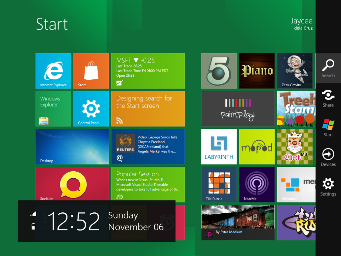Select the Start heading text
Screen dimensions: 341x256
coord(52,24)
